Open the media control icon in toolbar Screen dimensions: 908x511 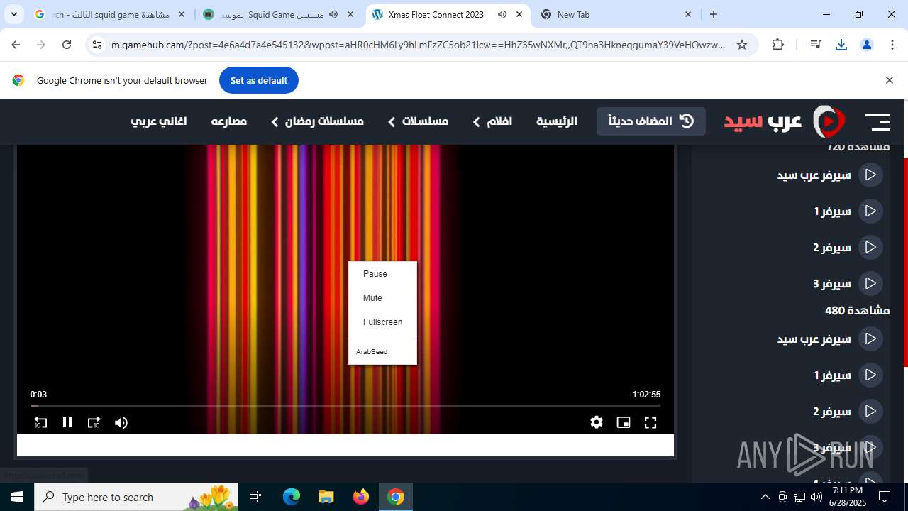[x=816, y=45]
